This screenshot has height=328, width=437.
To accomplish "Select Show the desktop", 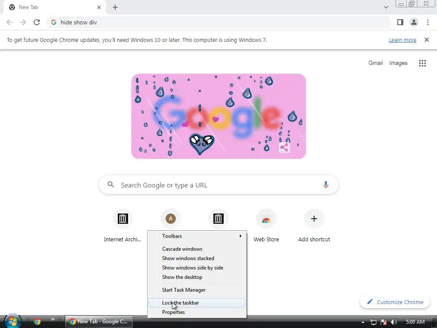I will [197, 277].
